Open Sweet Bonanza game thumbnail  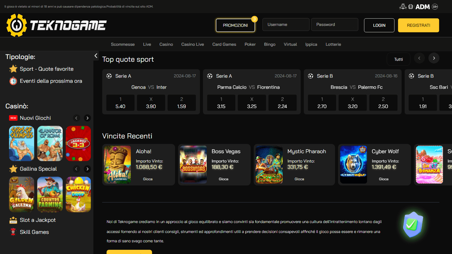(x=429, y=165)
